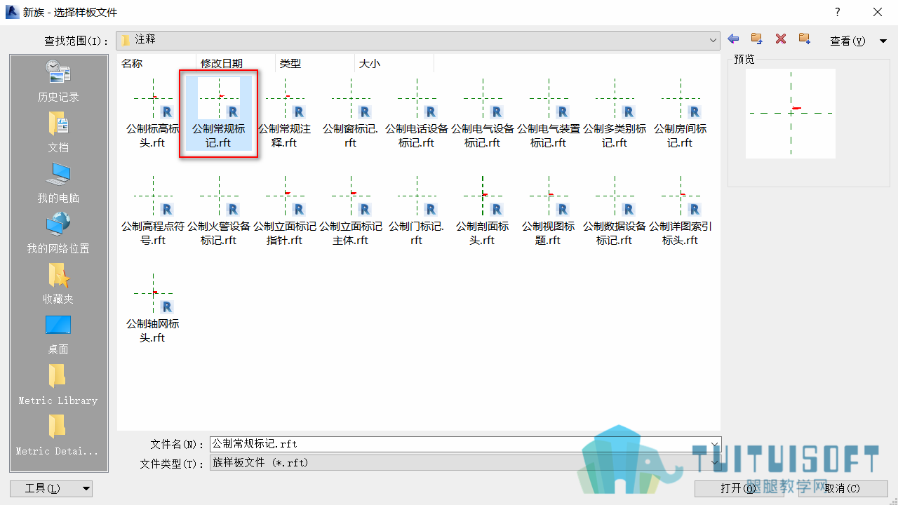Select the 公制常规注释.rft template file

point(285,114)
